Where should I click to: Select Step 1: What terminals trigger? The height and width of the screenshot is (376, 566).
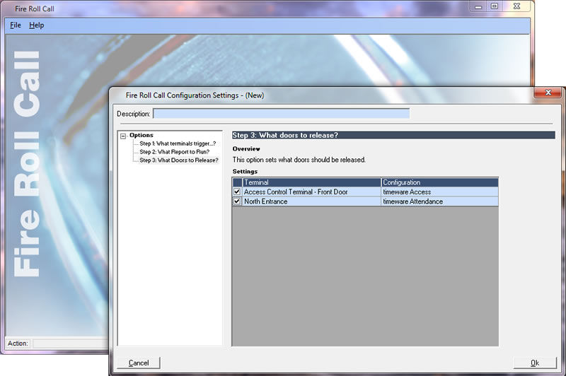tap(177, 143)
